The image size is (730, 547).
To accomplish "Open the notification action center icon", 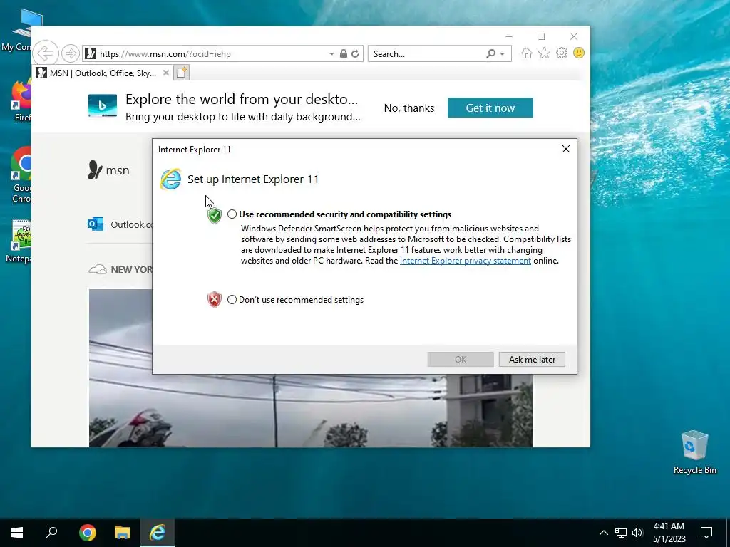I will point(706,533).
